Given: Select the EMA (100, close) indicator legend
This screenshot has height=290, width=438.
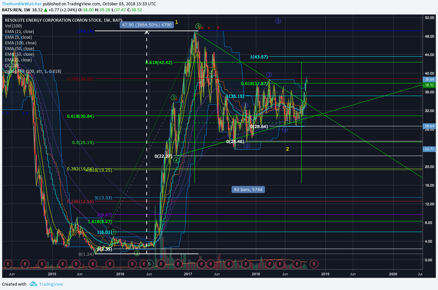Looking at the screenshot, I should tap(21, 43).
